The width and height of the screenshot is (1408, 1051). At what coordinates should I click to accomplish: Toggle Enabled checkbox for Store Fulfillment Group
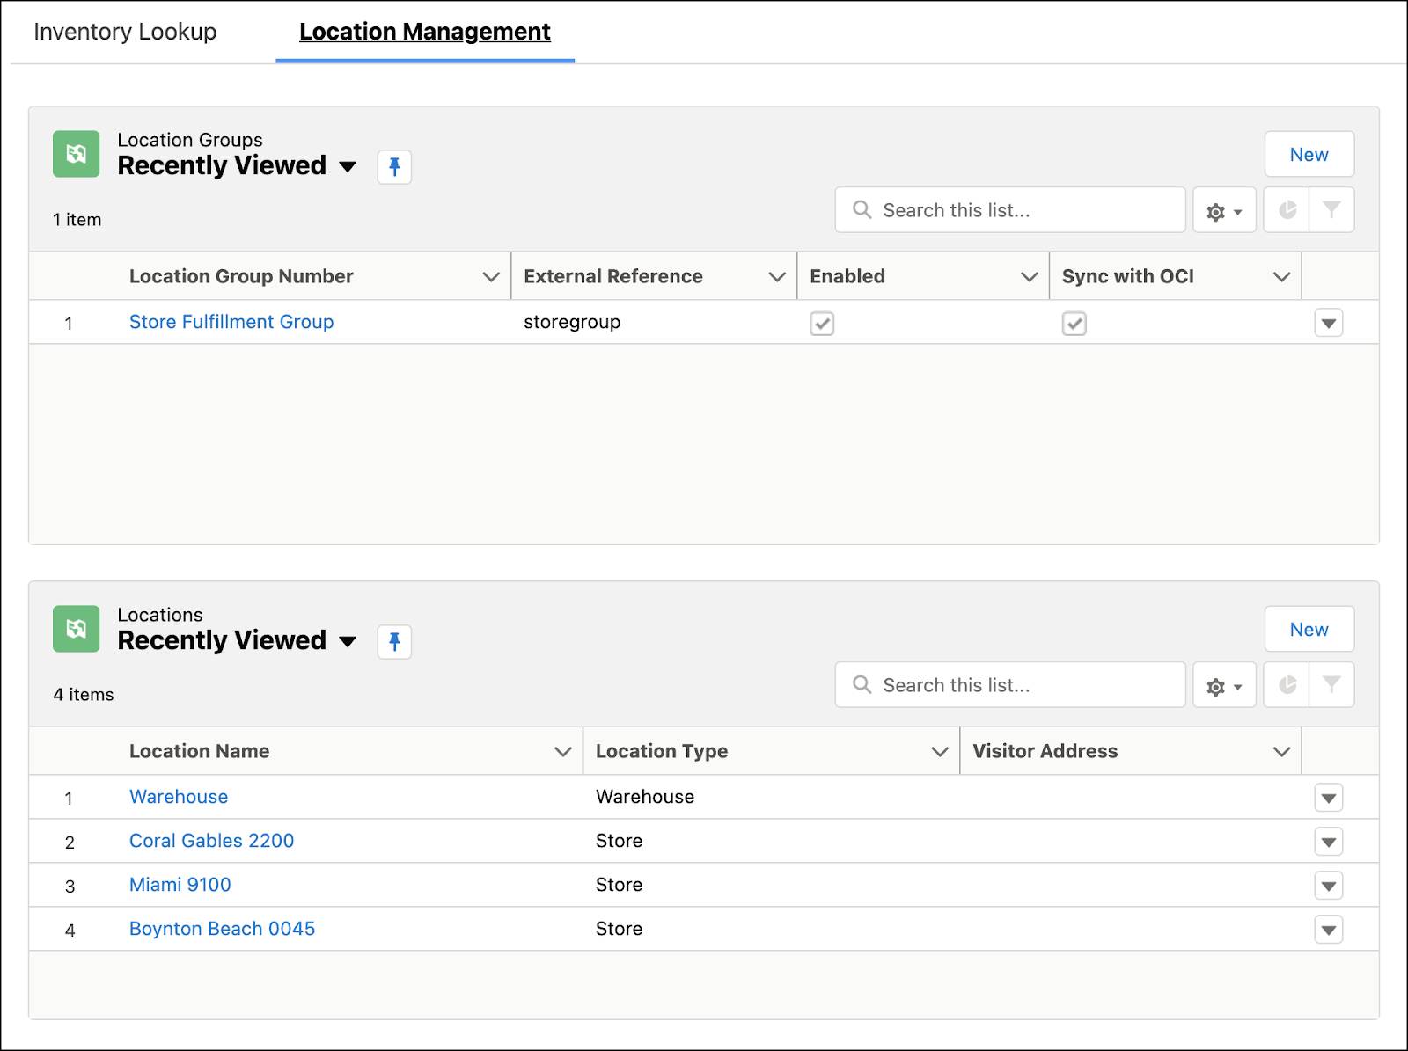pos(822,324)
